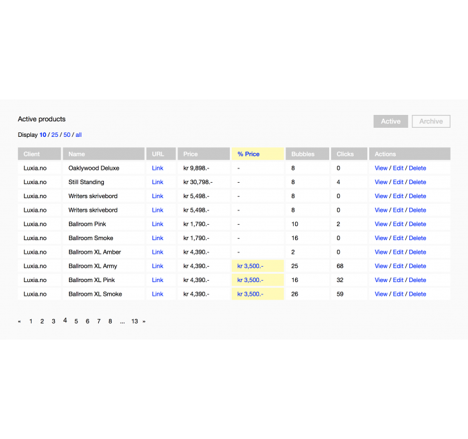468x439 pixels.
Task: Edit the Ballroom XL Amber product
Action: [398, 252]
